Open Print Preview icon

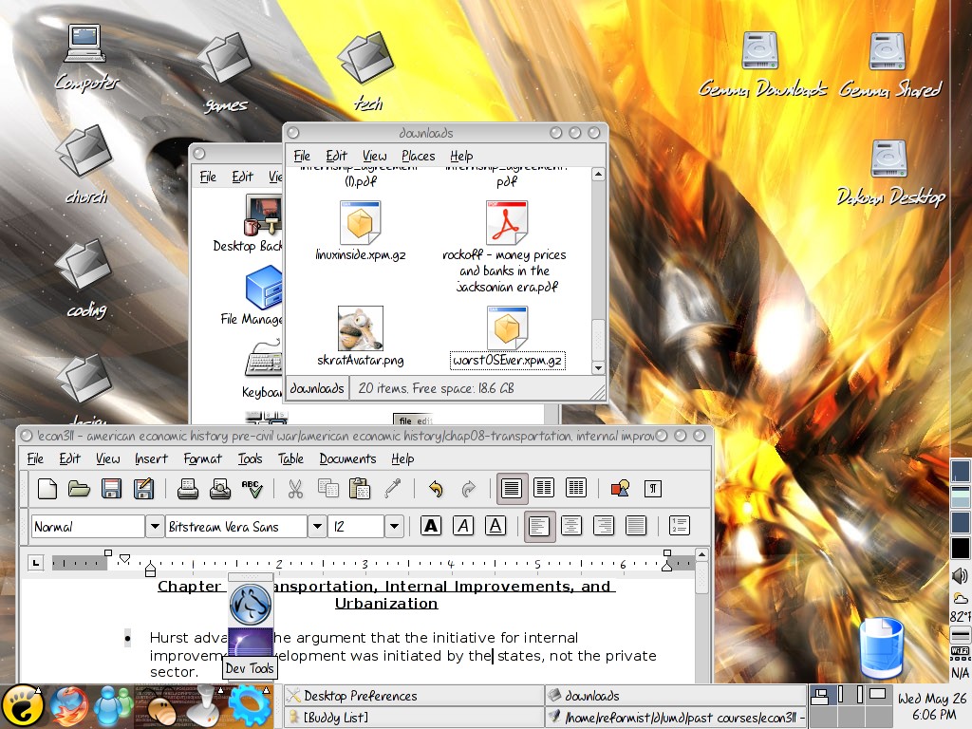point(220,489)
